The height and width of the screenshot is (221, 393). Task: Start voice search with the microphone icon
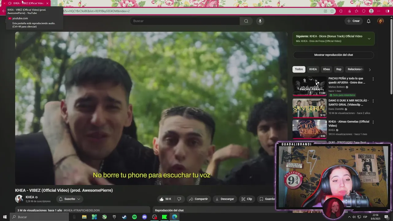click(x=260, y=21)
